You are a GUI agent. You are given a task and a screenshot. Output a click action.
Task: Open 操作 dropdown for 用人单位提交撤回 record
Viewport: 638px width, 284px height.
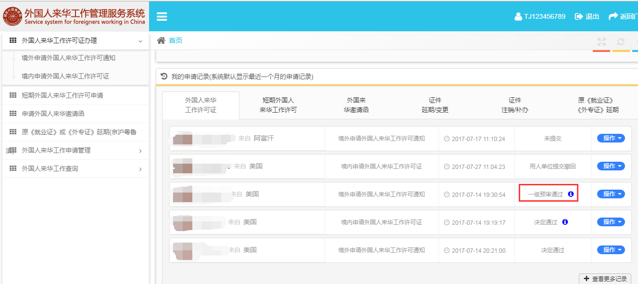(x=611, y=166)
